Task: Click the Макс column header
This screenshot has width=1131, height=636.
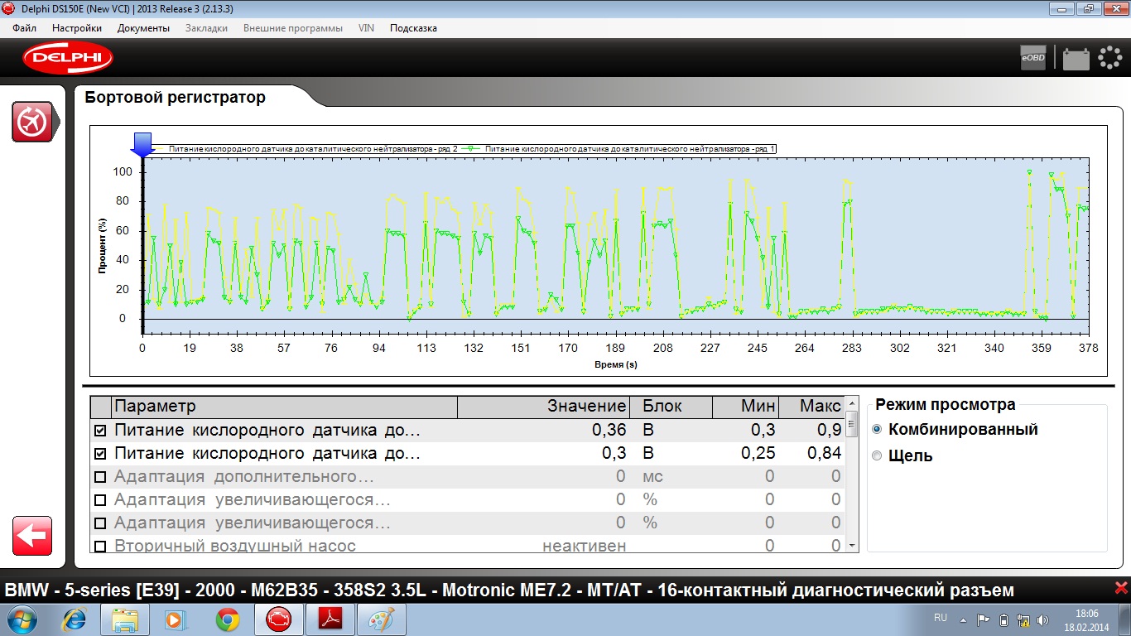Action: tap(811, 407)
